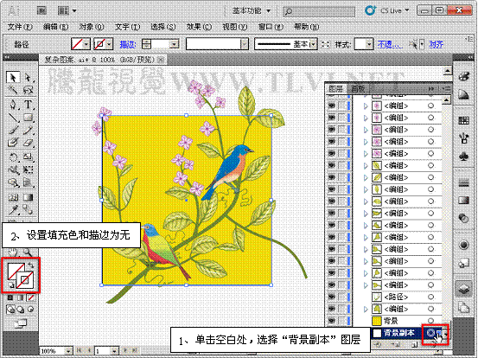Select the Blob Brush tool
The width and height of the screenshot is (478, 358).
(x=13, y=143)
